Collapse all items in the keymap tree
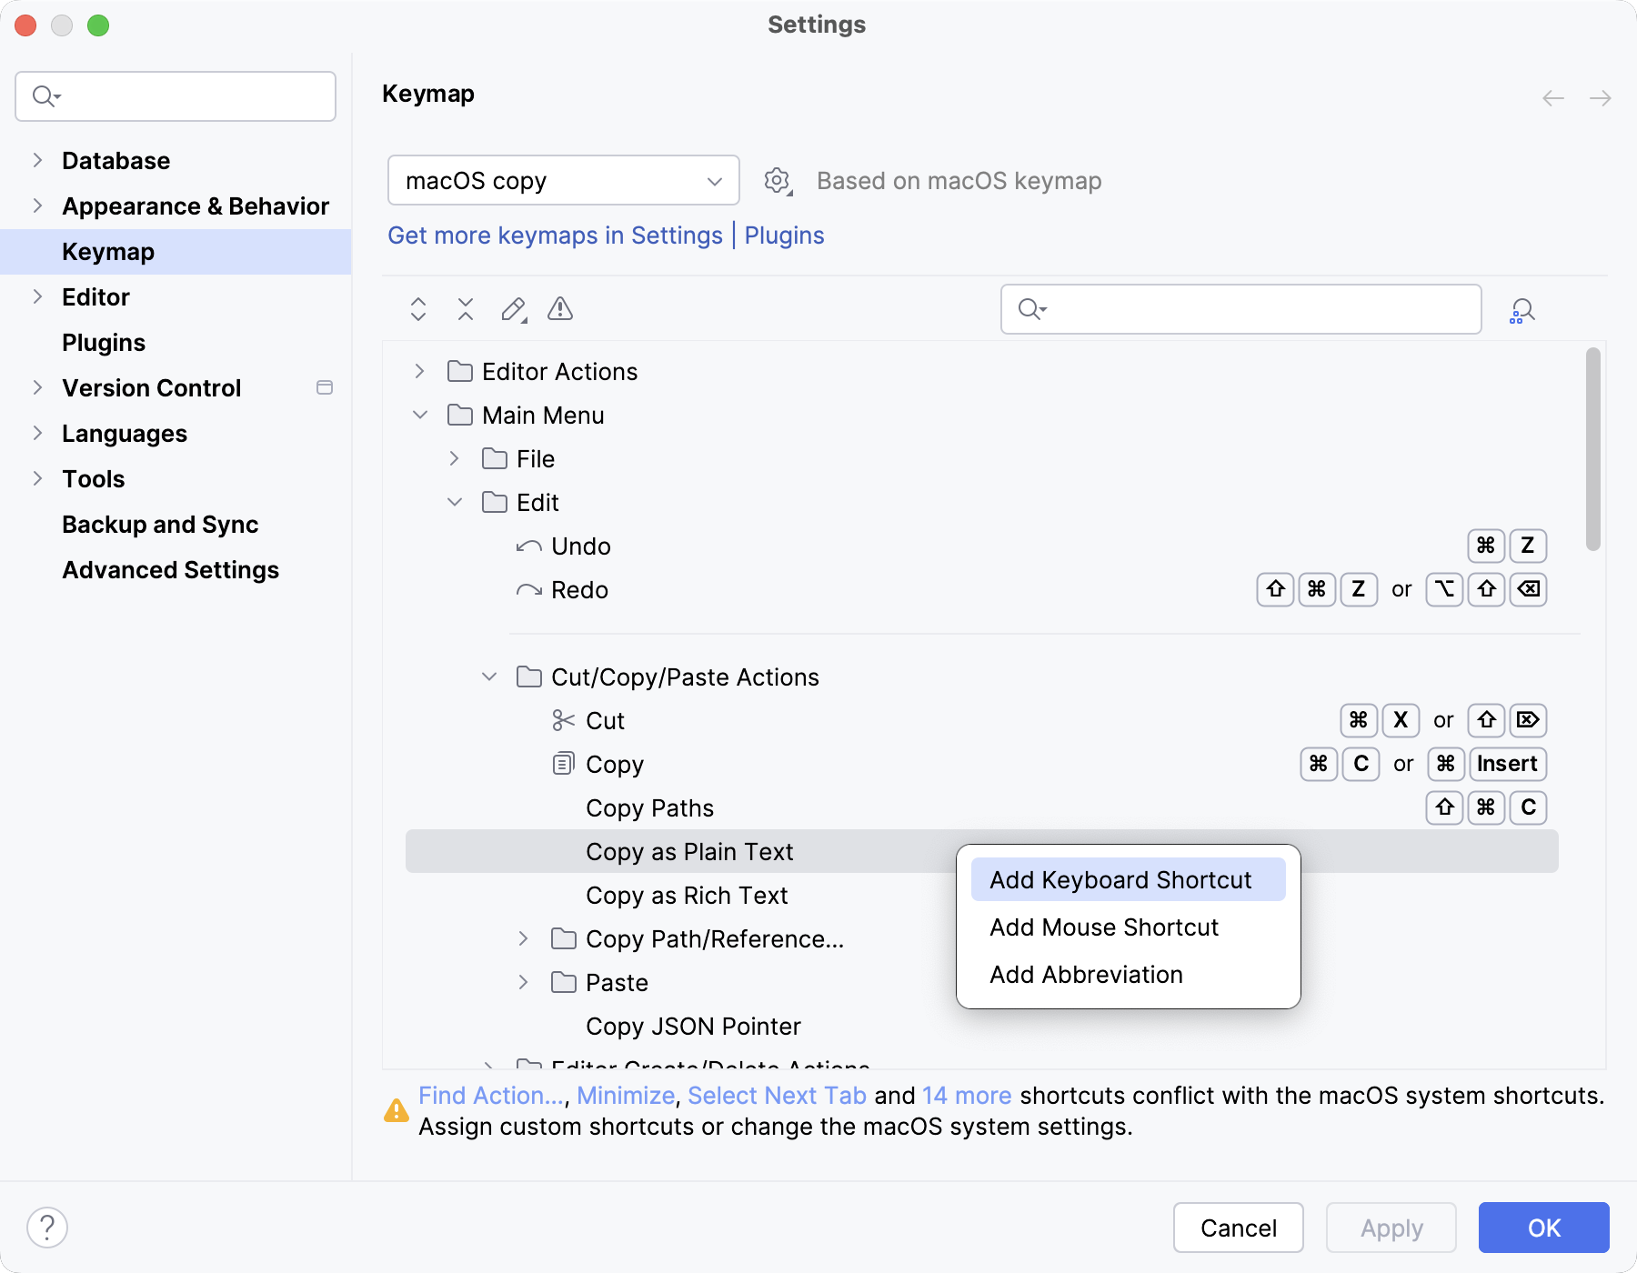This screenshot has width=1637, height=1273. (x=466, y=309)
